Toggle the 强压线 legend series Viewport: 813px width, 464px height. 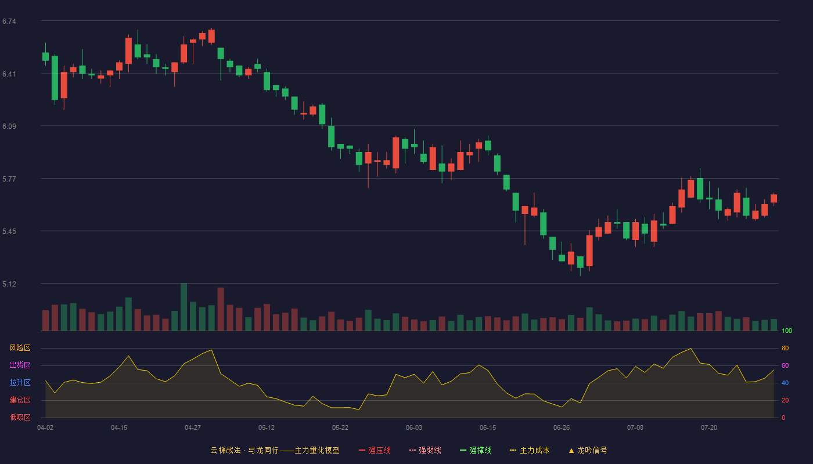tap(375, 450)
